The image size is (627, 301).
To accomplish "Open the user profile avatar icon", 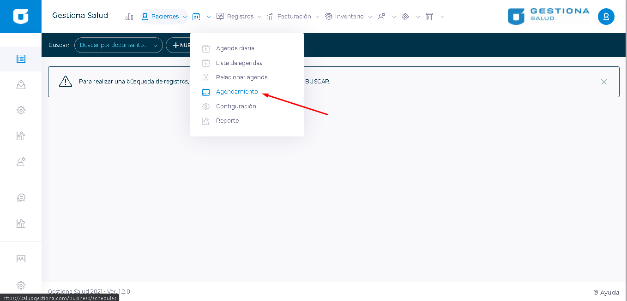I will 606,17.
